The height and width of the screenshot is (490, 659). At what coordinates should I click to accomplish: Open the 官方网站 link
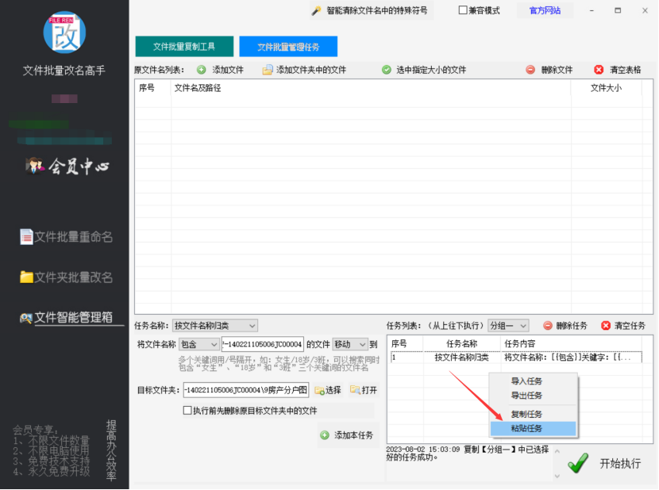(545, 10)
